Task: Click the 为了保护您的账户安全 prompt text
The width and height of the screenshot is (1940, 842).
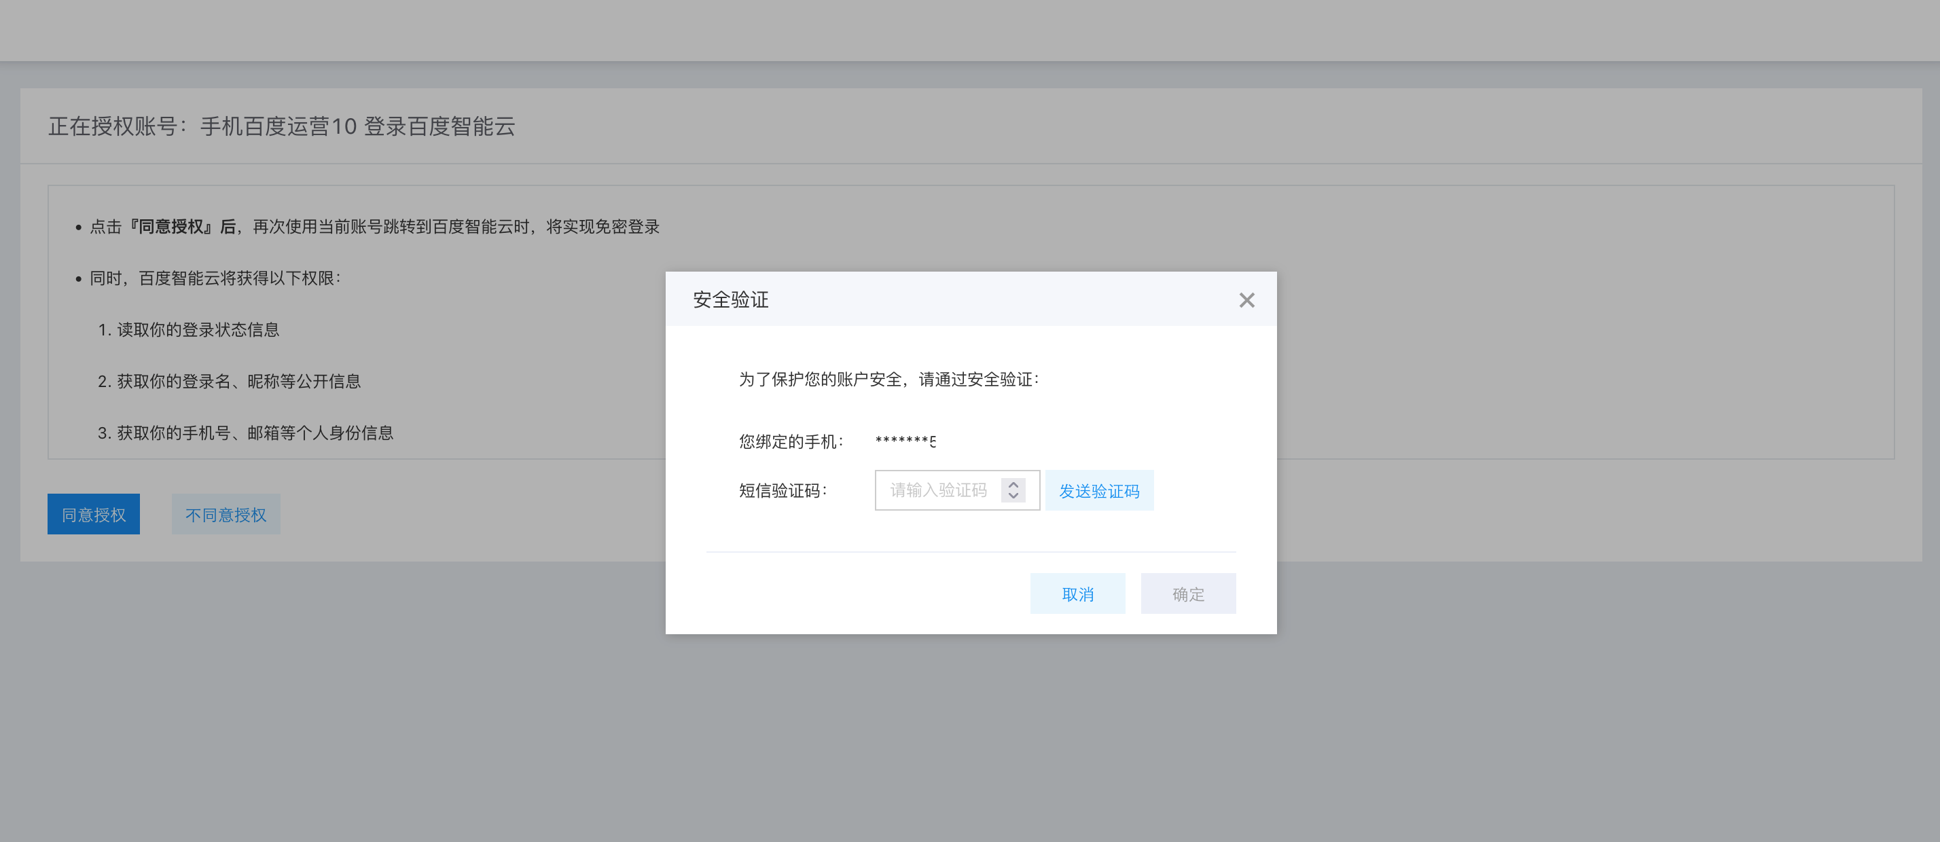Action: pos(888,380)
